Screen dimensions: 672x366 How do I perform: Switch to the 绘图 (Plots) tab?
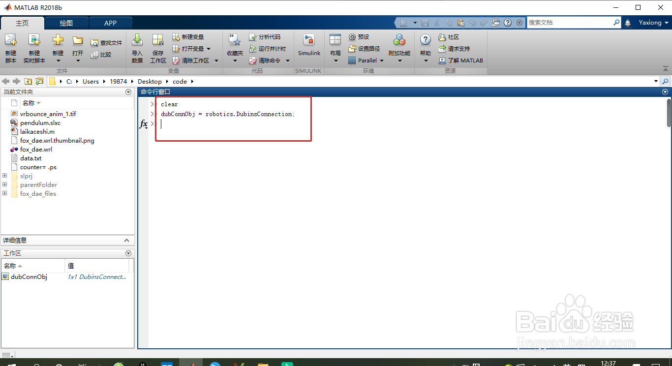click(x=66, y=23)
